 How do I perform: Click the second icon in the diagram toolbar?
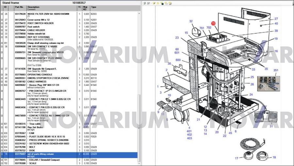[x=149, y=3]
